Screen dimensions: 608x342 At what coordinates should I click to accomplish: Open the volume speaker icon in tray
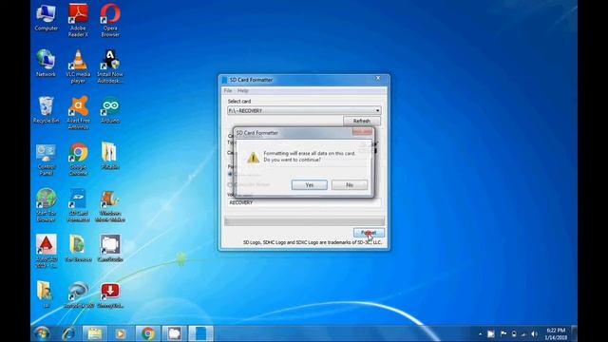[534, 333]
